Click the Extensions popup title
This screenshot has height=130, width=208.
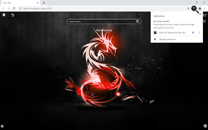coord(159,16)
